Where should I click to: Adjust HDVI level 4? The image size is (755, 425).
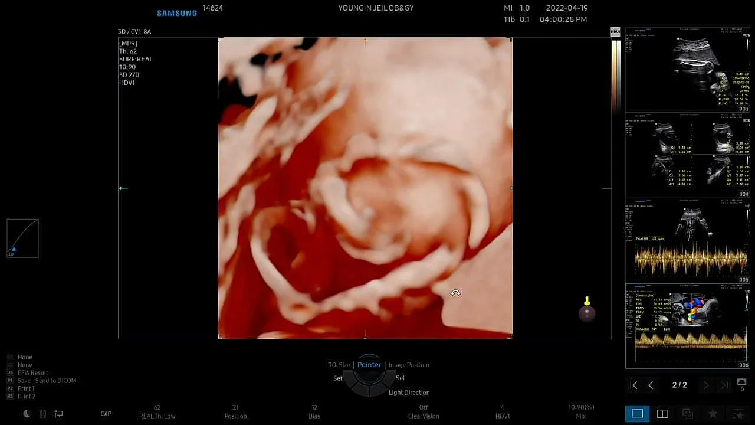[503, 411]
